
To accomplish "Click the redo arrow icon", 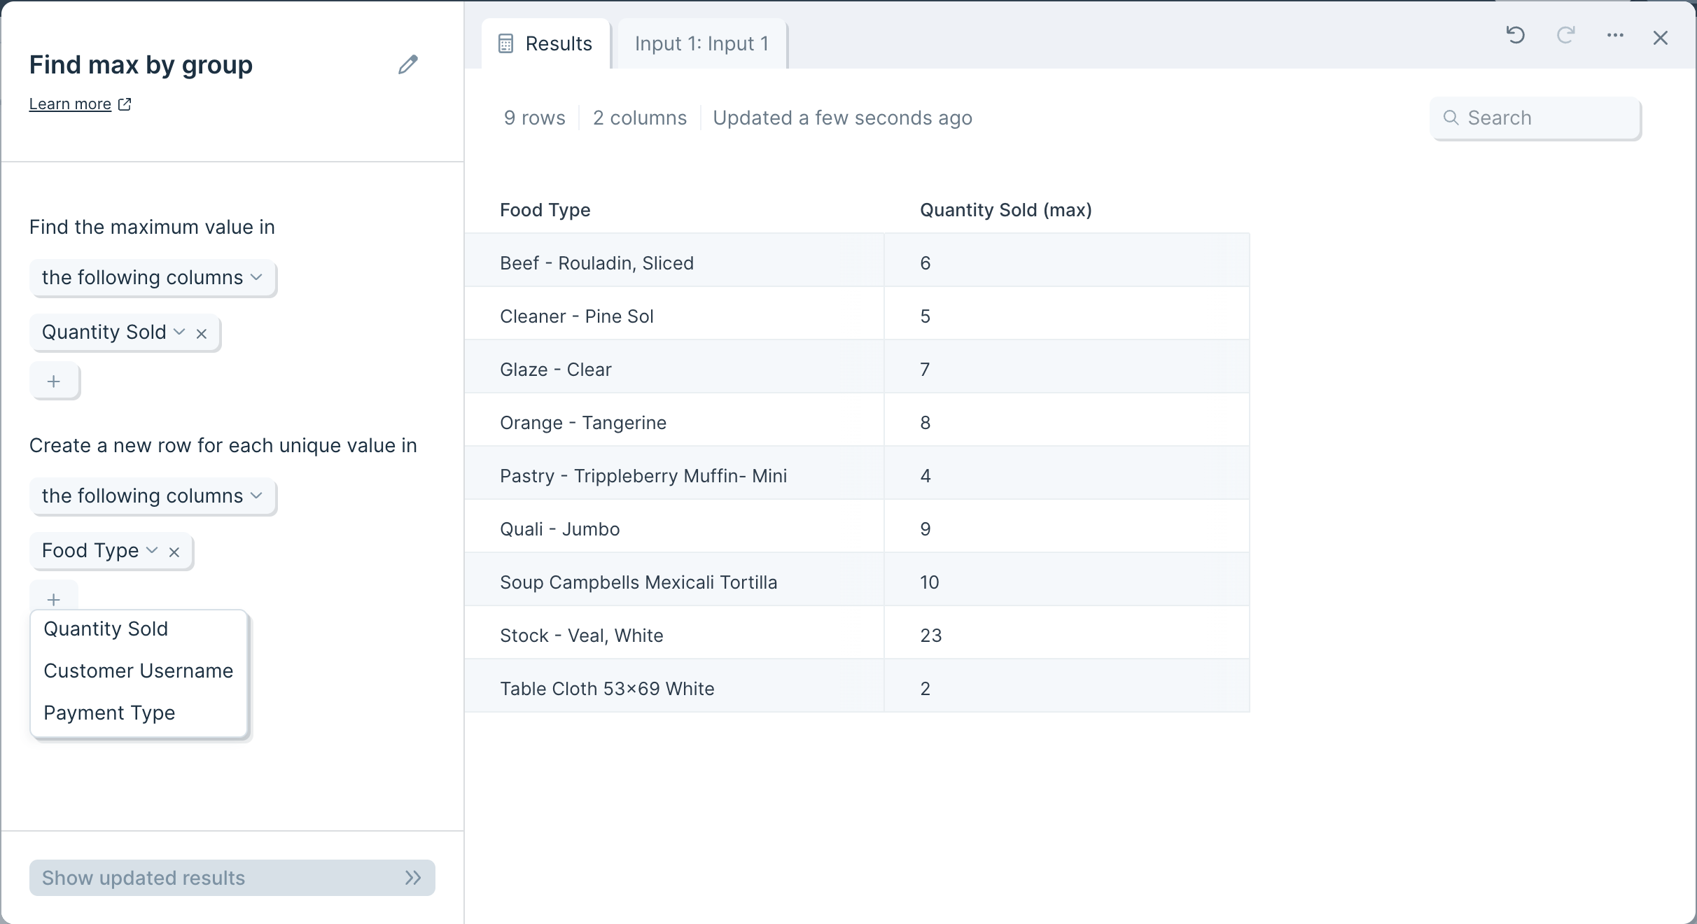I will [x=1566, y=35].
